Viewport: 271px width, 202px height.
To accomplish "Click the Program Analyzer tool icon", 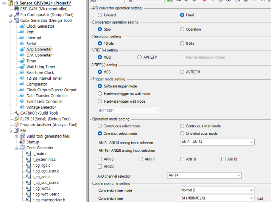I will click(x=16, y=124).
